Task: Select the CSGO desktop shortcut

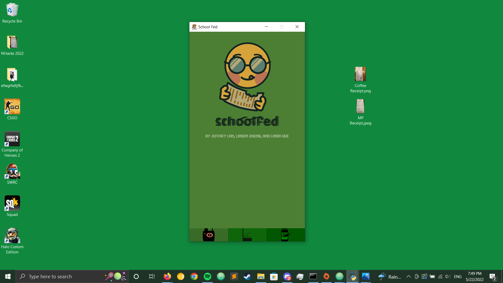Action: [12, 107]
